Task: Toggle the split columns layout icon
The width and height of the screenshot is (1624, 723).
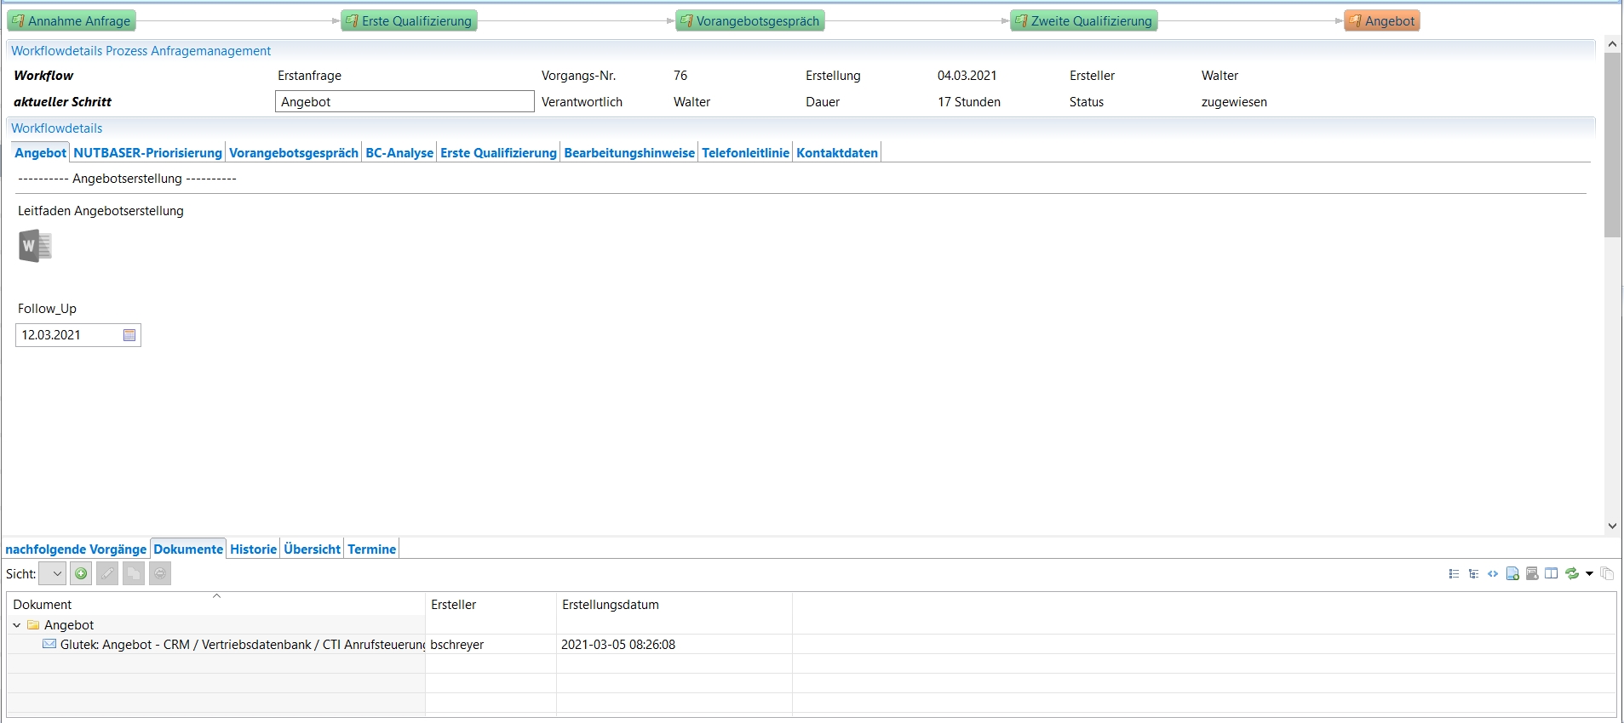Action: coord(1552,574)
